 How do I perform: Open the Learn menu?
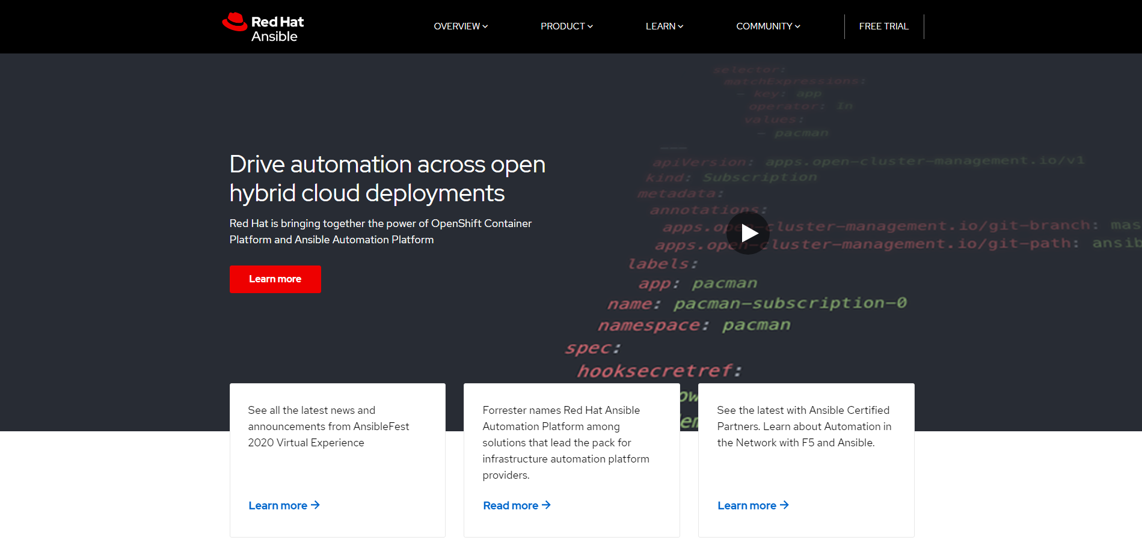point(665,26)
